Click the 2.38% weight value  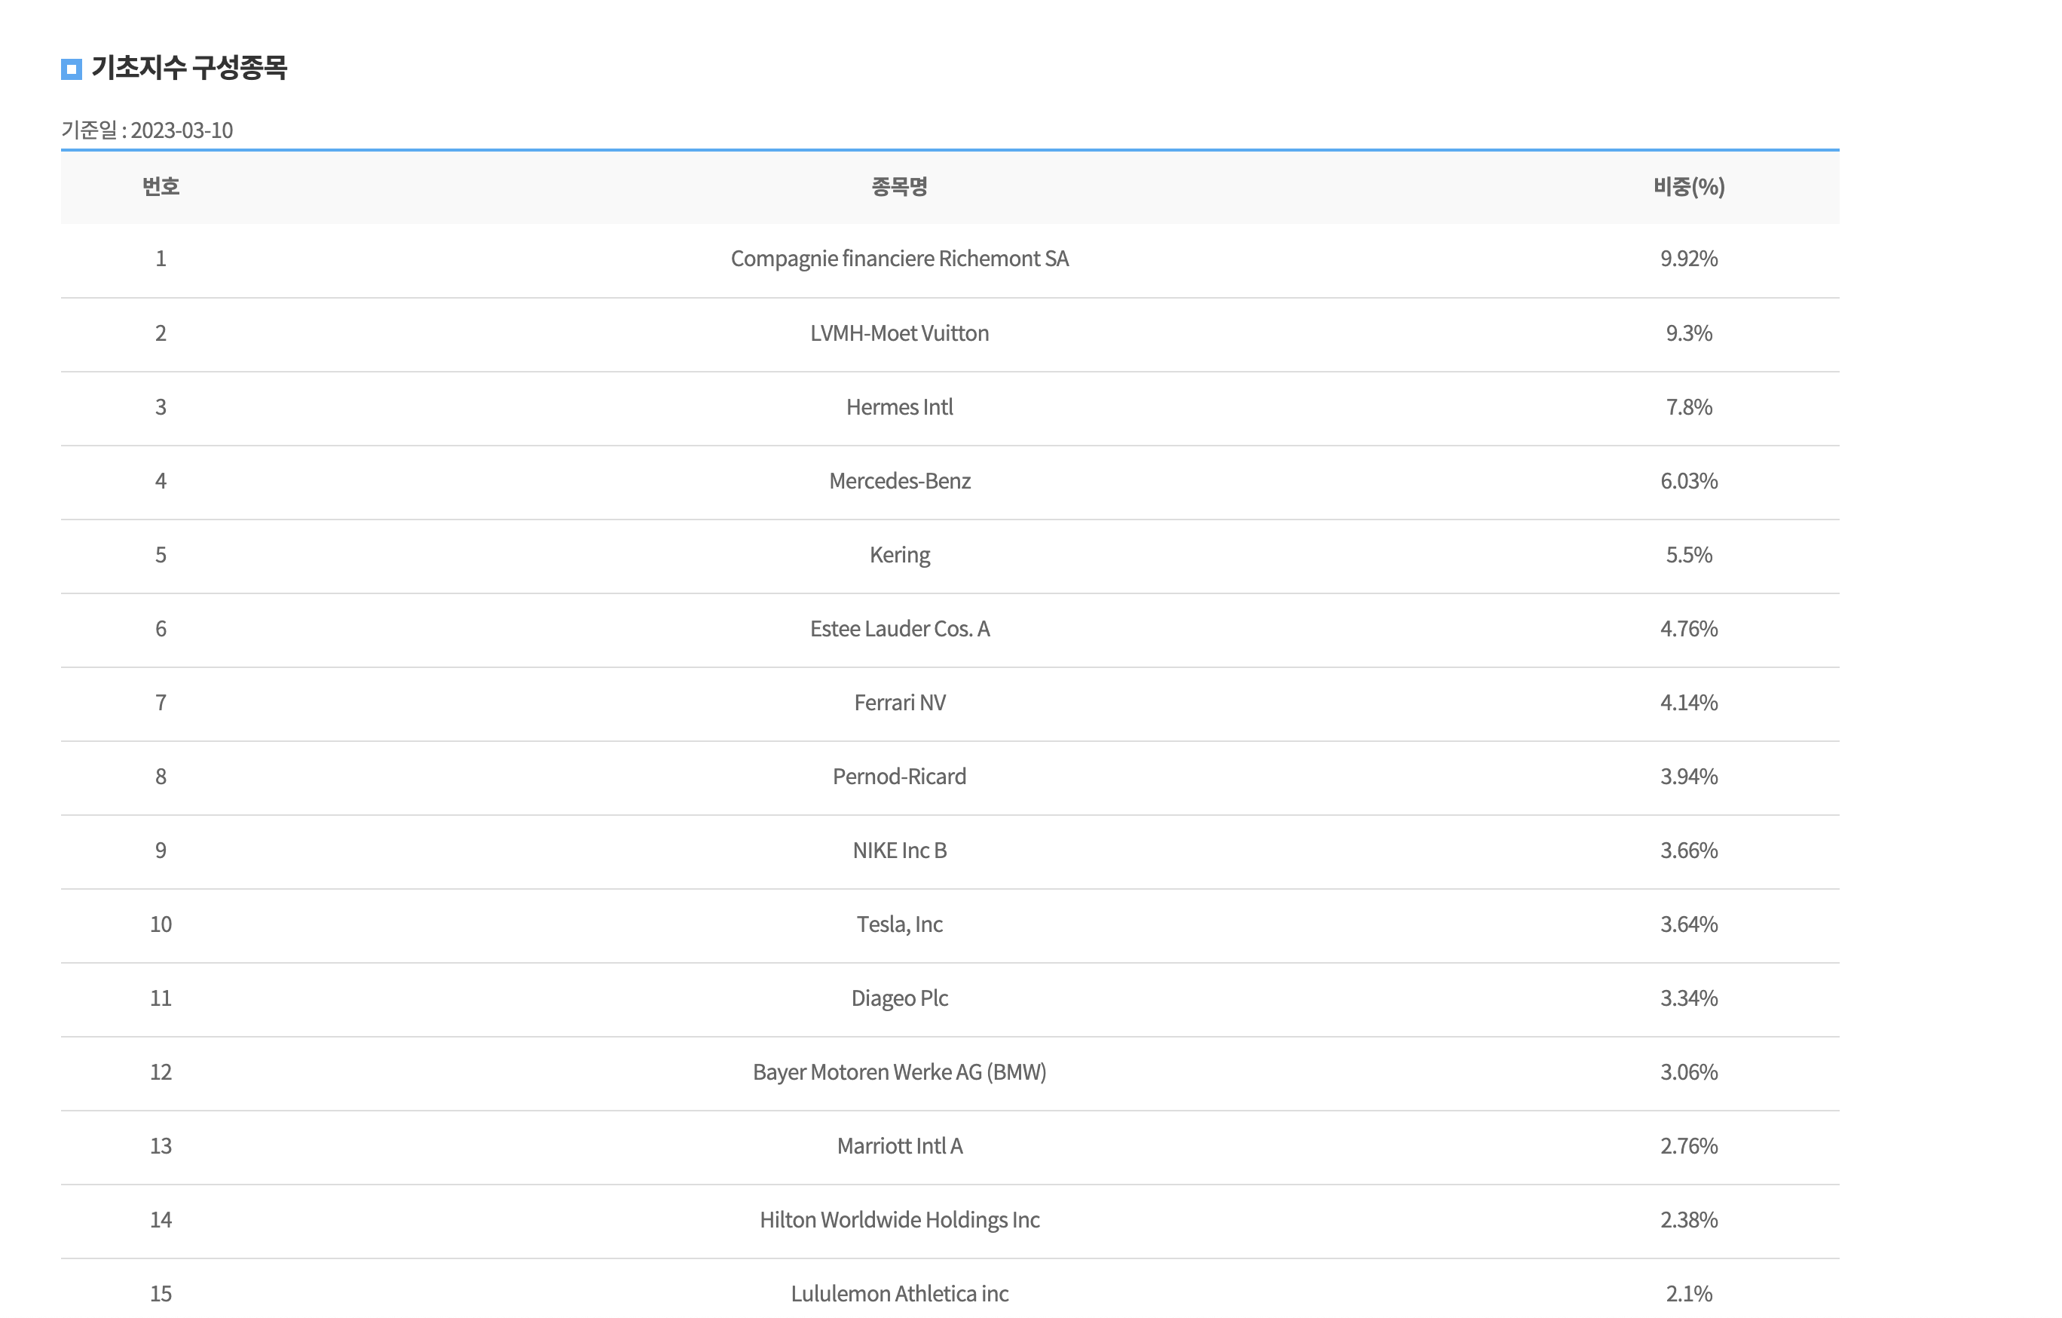click(1689, 1220)
